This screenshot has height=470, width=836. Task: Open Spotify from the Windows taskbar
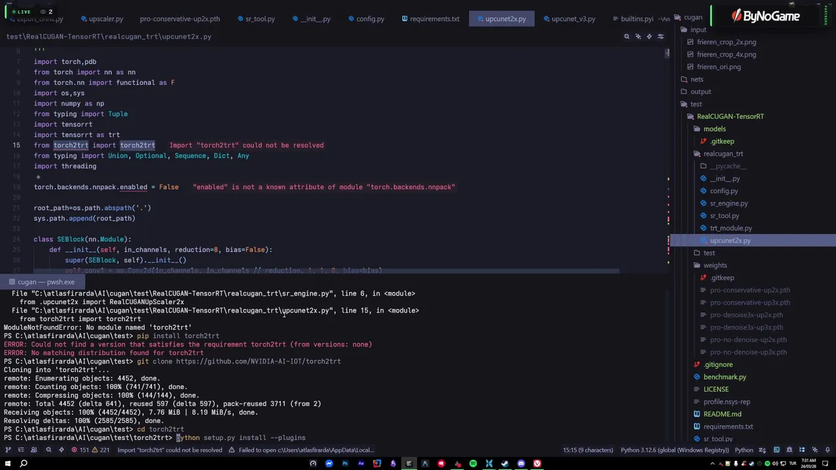pyautogui.click(x=473, y=463)
